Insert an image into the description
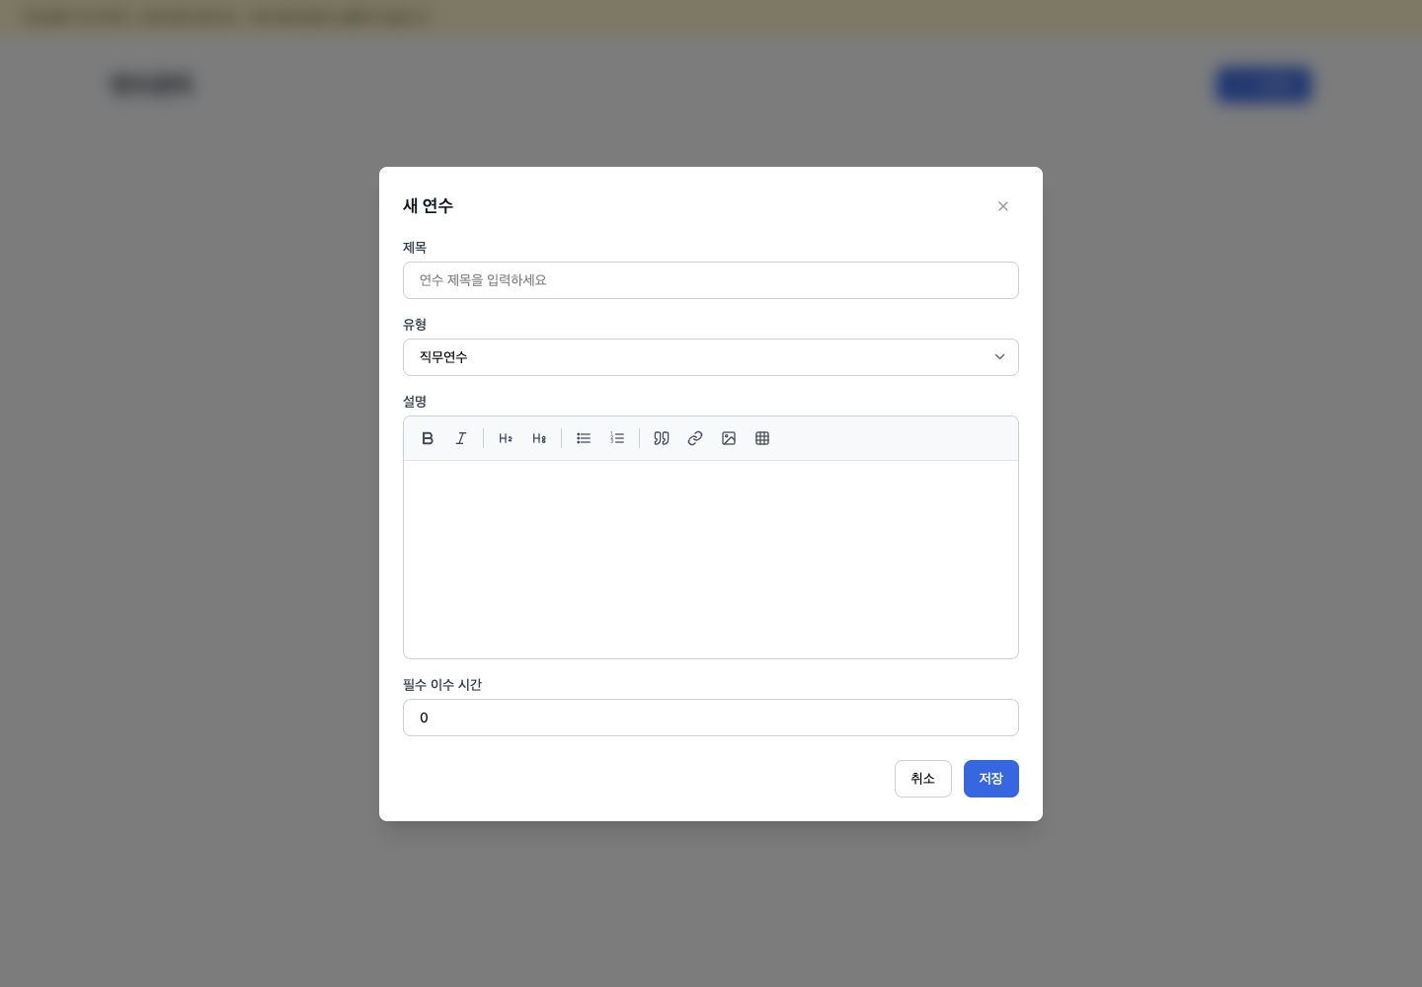1422x987 pixels. [x=729, y=438]
